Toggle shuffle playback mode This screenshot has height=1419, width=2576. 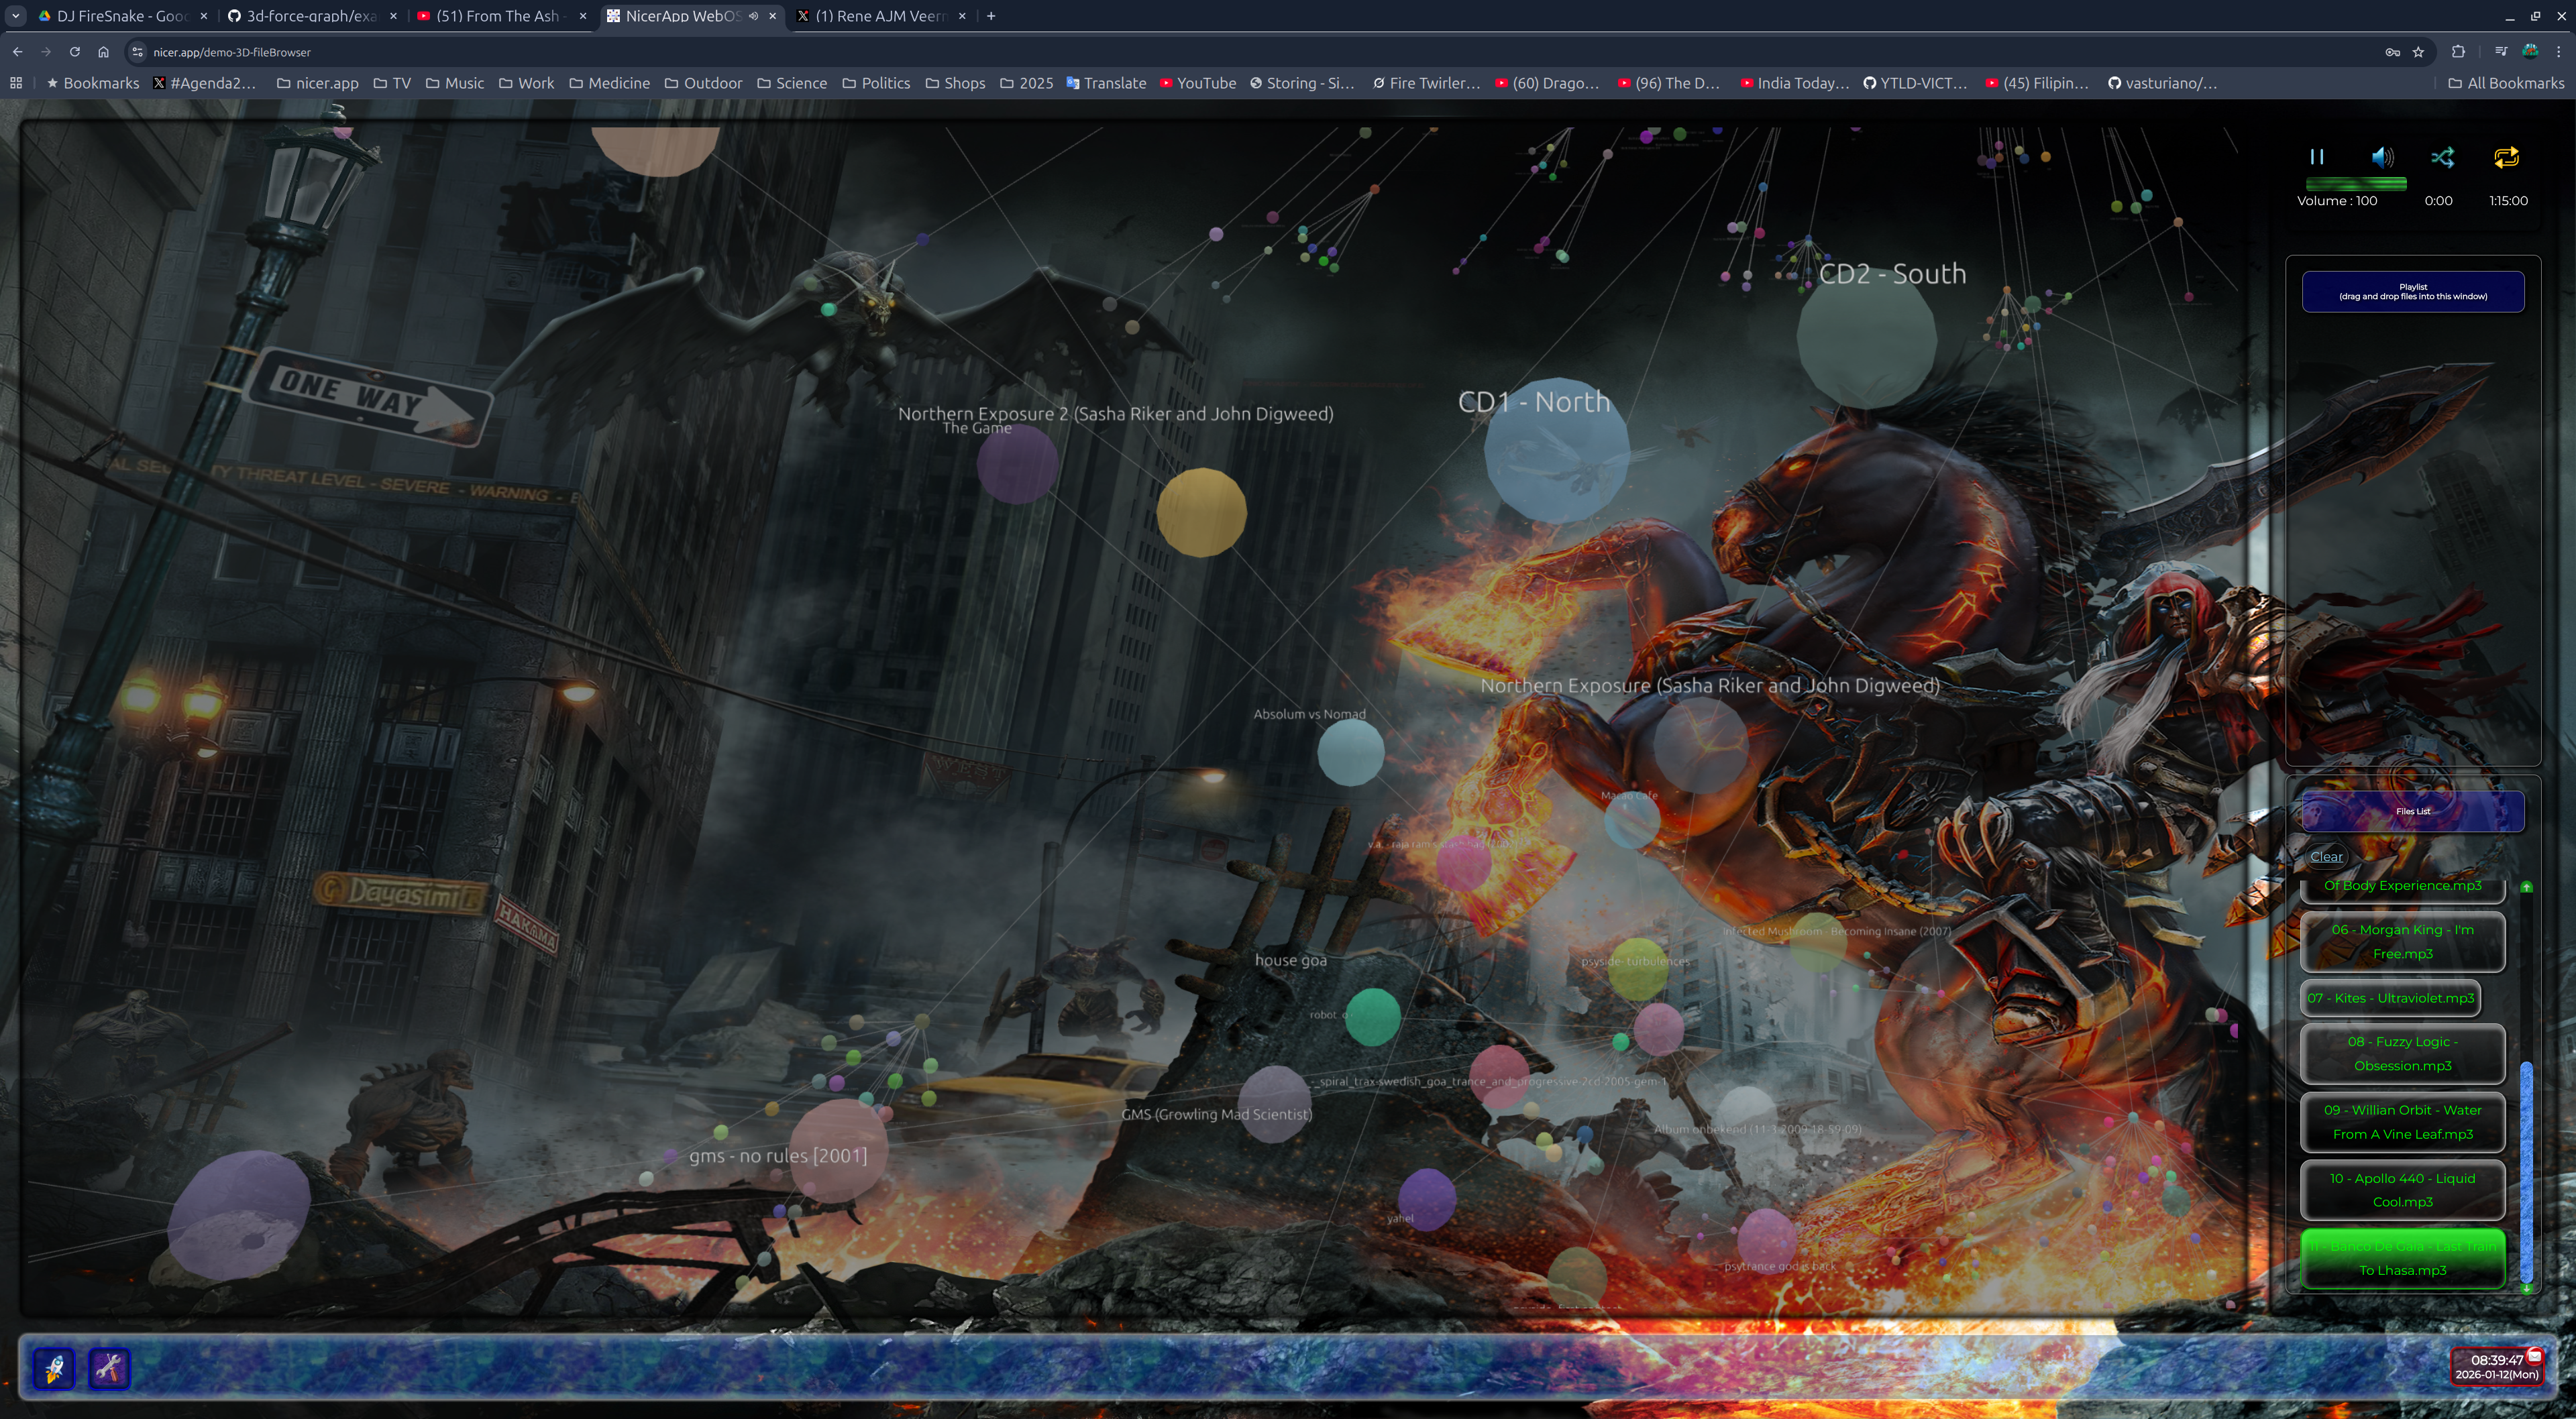[x=2443, y=157]
